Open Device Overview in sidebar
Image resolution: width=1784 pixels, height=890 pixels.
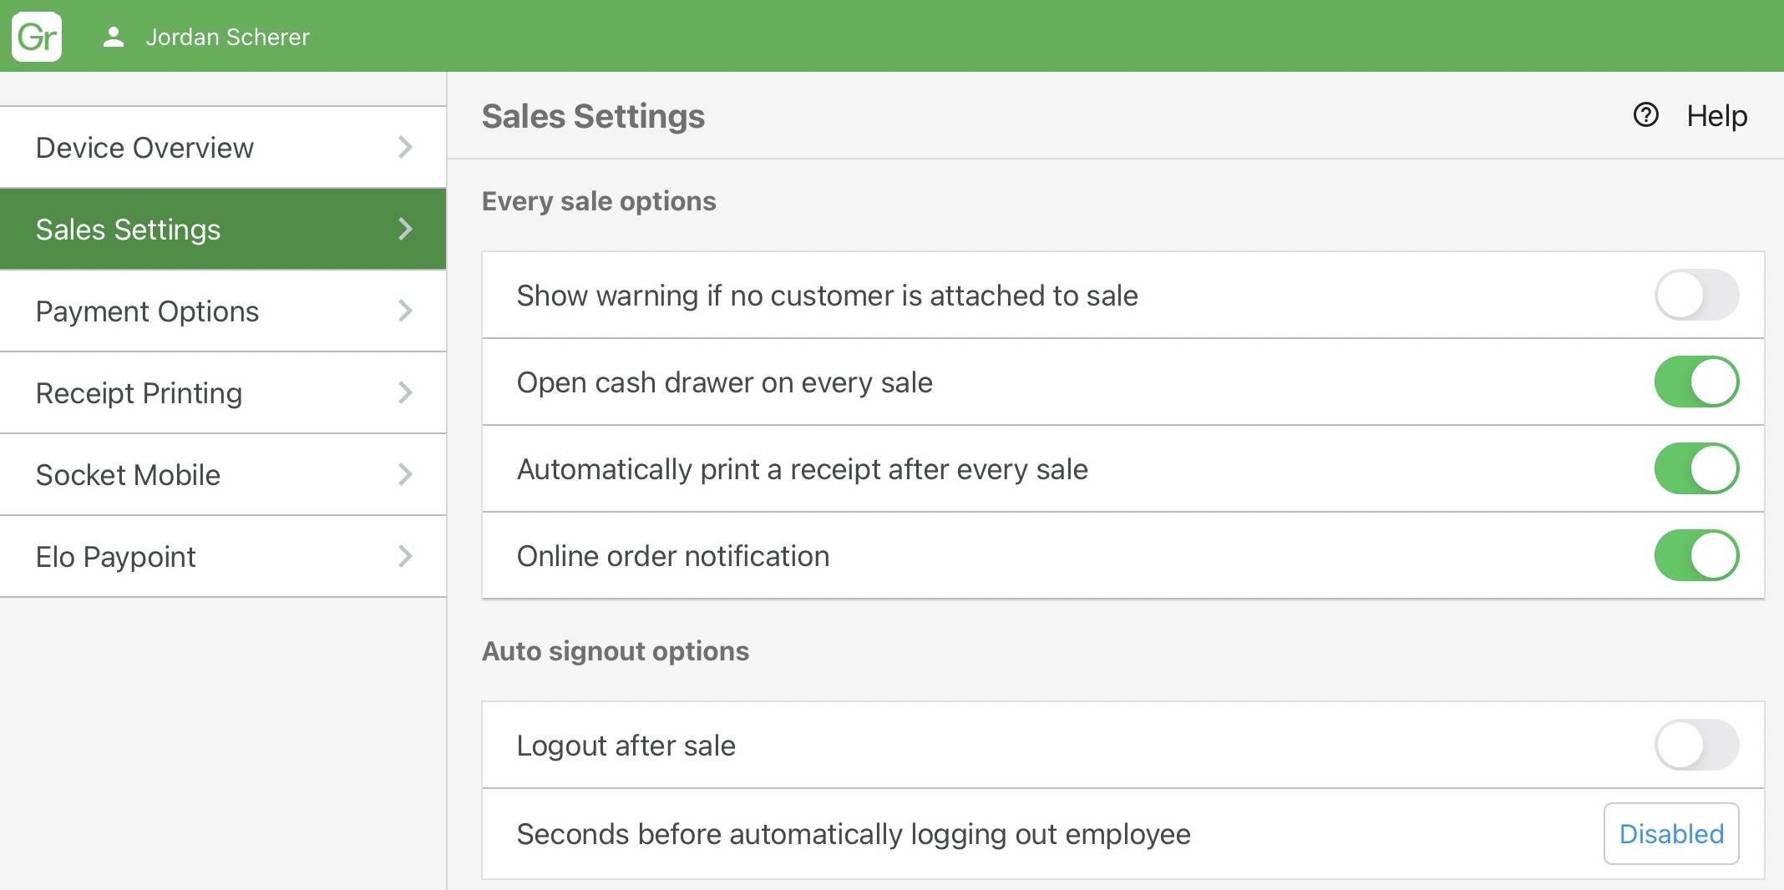(x=144, y=148)
